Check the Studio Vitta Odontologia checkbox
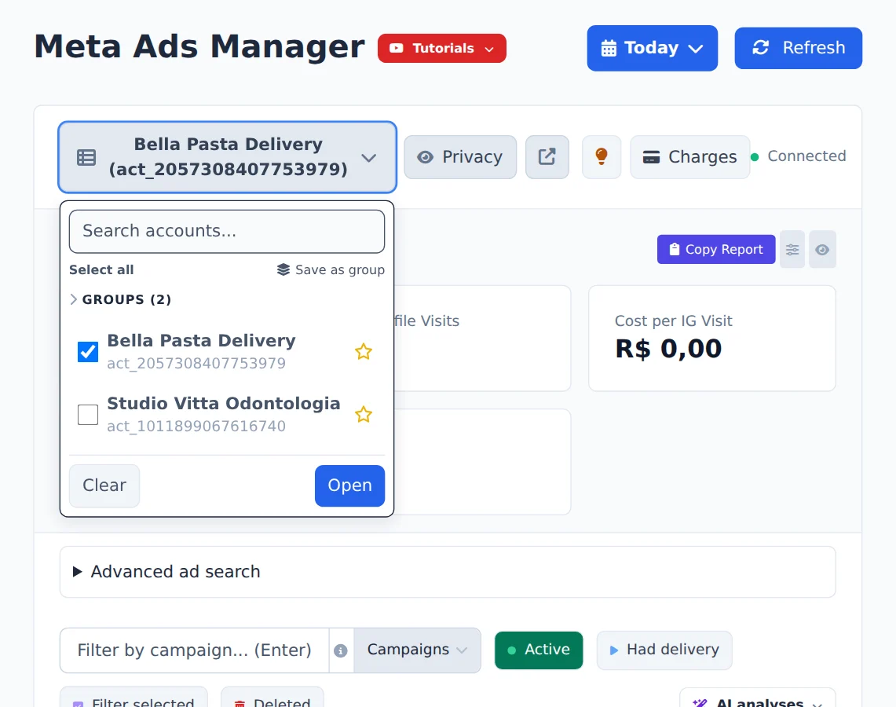The width and height of the screenshot is (896, 707). click(88, 414)
